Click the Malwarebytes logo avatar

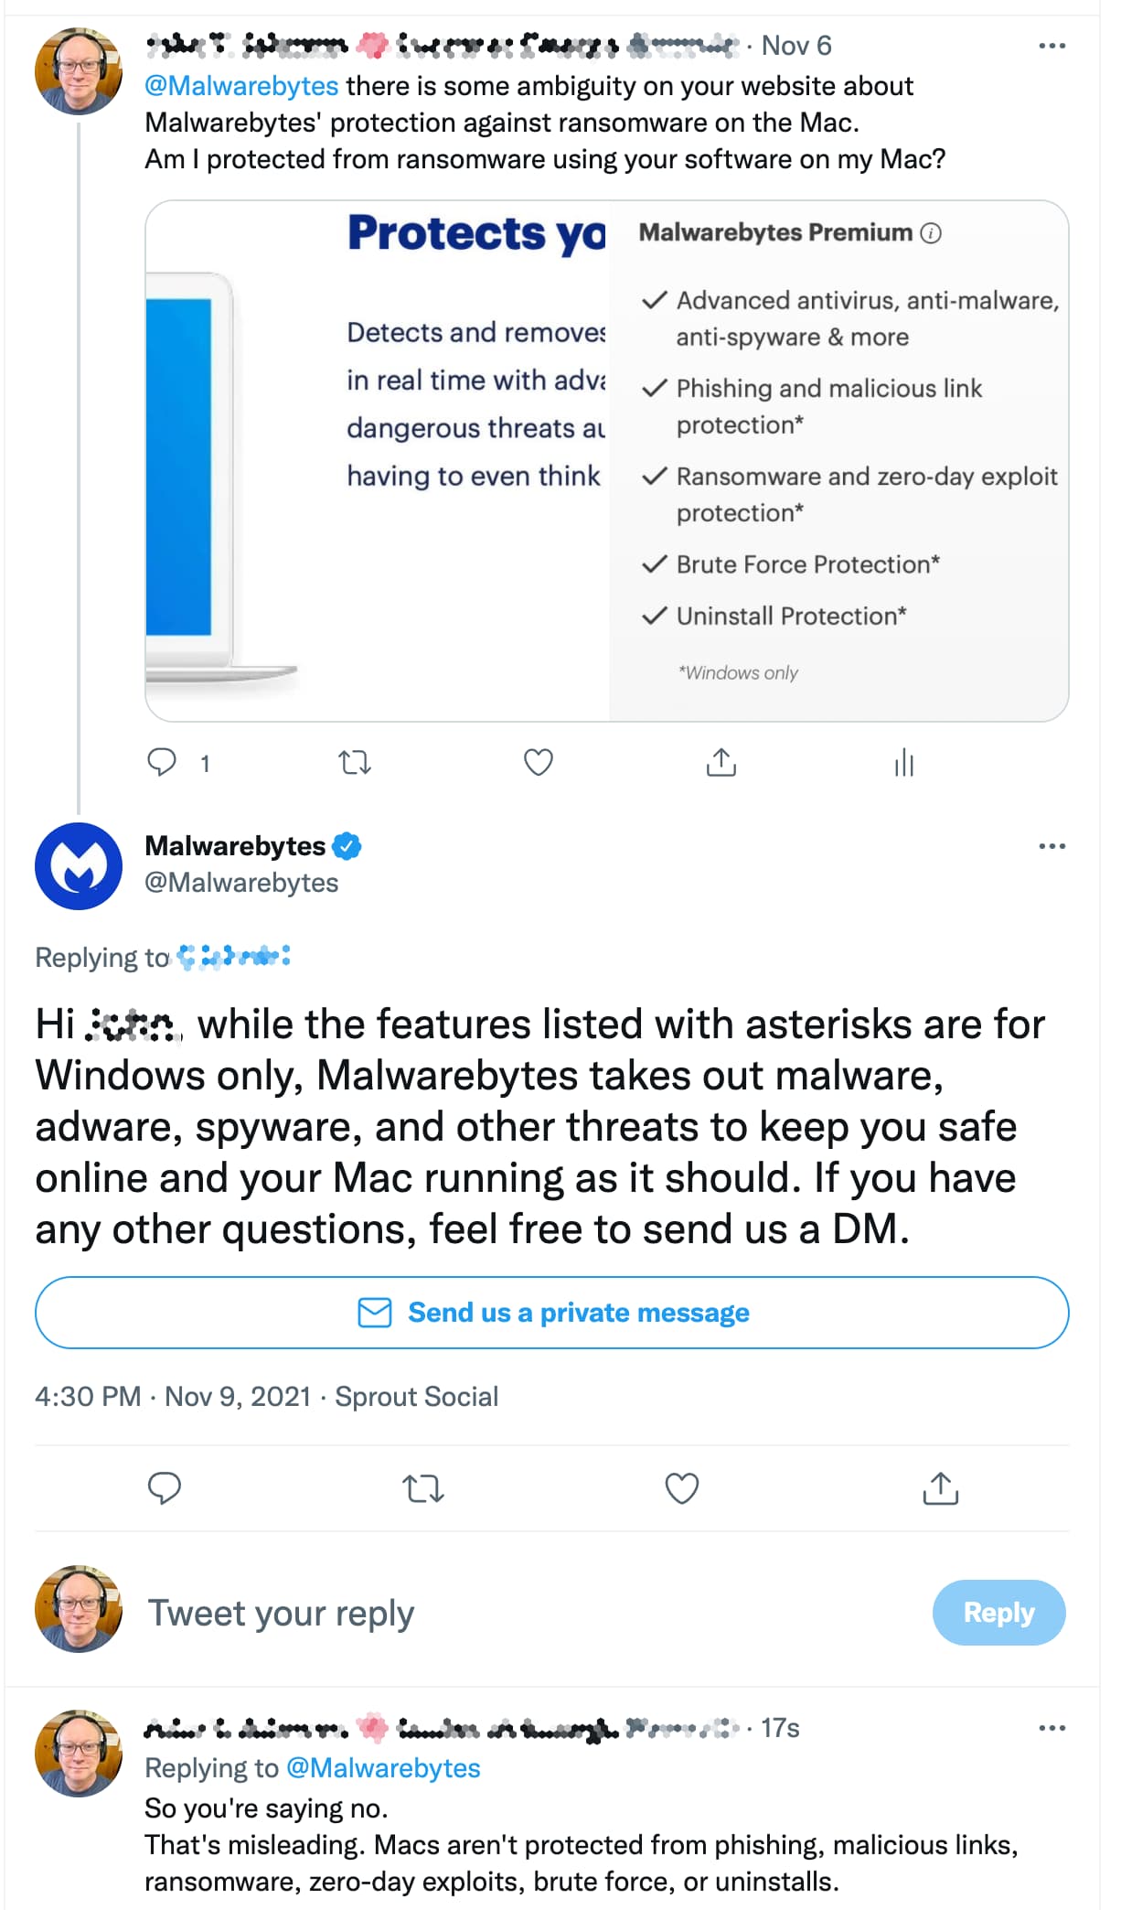79,865
